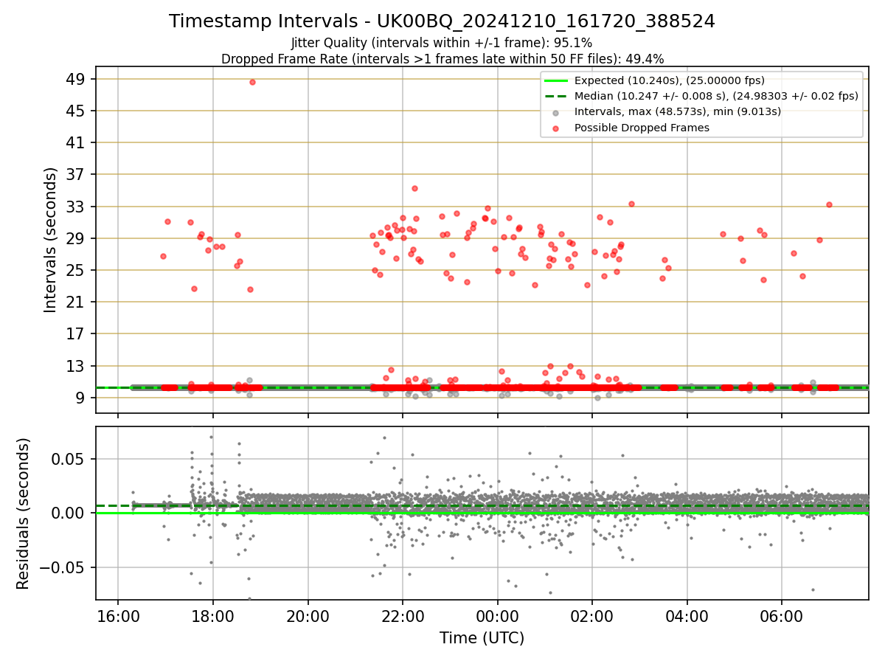Click y-axis tick label '41'
The image size is (885, 664).
[x=77, y=142]
